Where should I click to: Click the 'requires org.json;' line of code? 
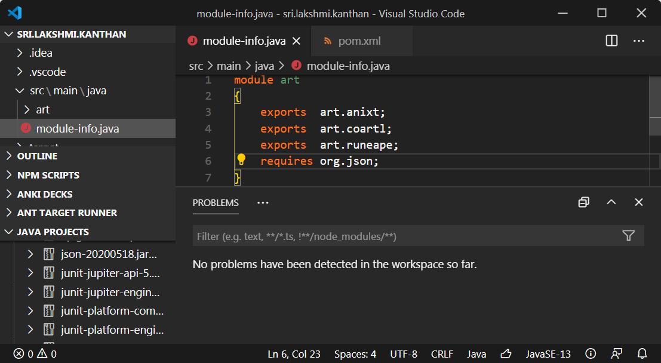click(319, 161)
